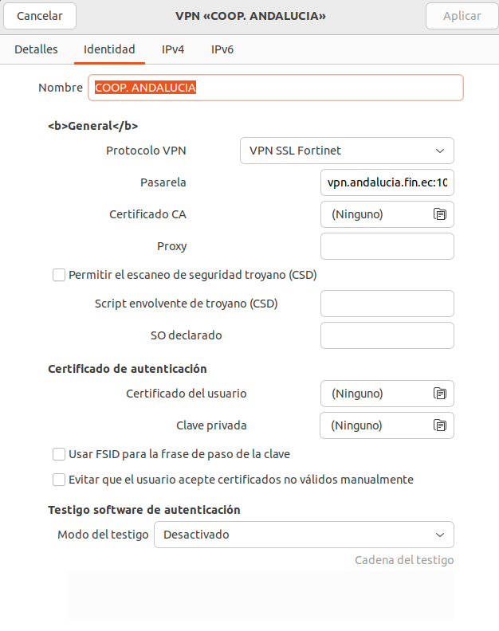Select the SO declarado input field
Image resolution: width=499 pixels, height=631 pixels.
387,335
